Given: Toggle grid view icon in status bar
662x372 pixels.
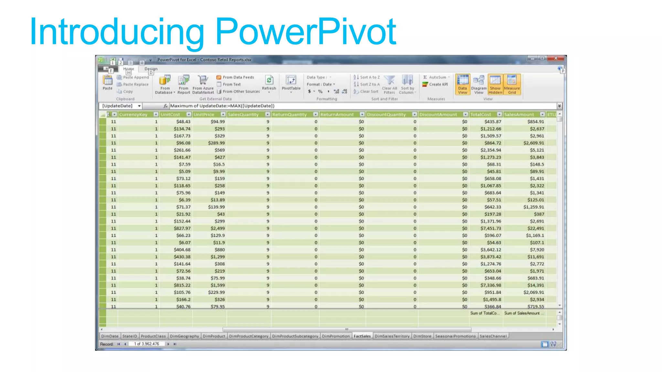Looking at the screenshot, I should click(x=545, y=344).
